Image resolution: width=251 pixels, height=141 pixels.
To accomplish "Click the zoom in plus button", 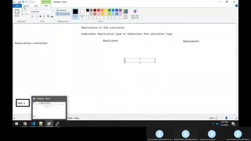I will pyautogui.click(x=236, y=118).
